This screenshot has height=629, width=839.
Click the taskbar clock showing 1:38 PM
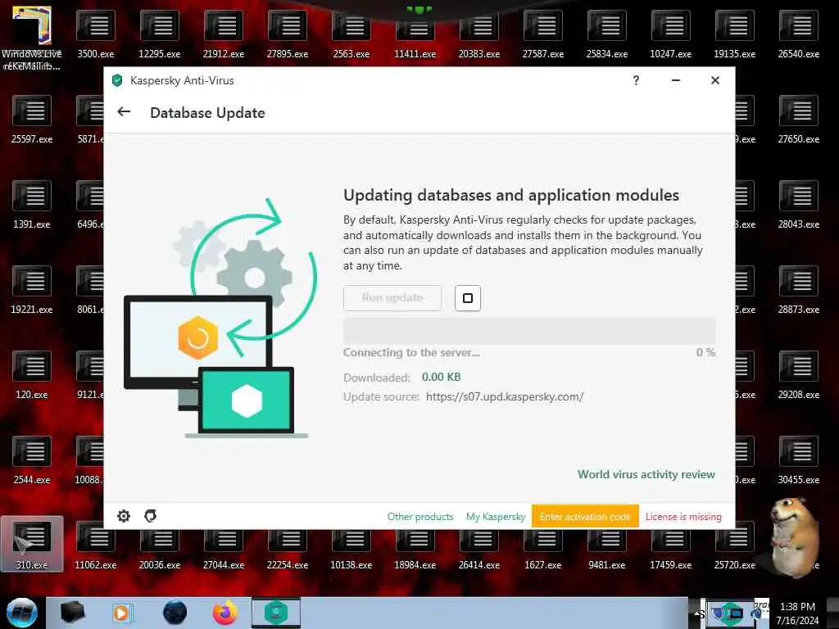(x=797, y=613)
